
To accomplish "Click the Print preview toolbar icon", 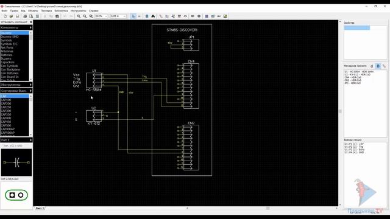I will click(31, 16).
